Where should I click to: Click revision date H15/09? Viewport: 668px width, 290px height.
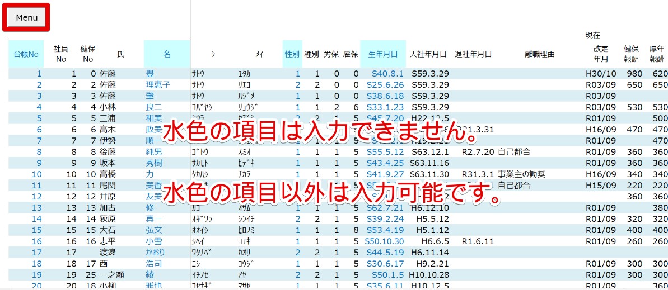click(601, 186)
